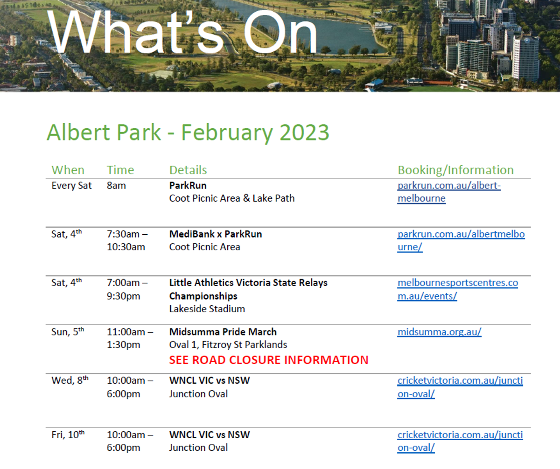This screenshot has width=560, height=469.
Task: Open the parkrun.com.au/albert-melbourne link for weekly ParkRun
Action: pyautogui.click(x=448, y=186)
